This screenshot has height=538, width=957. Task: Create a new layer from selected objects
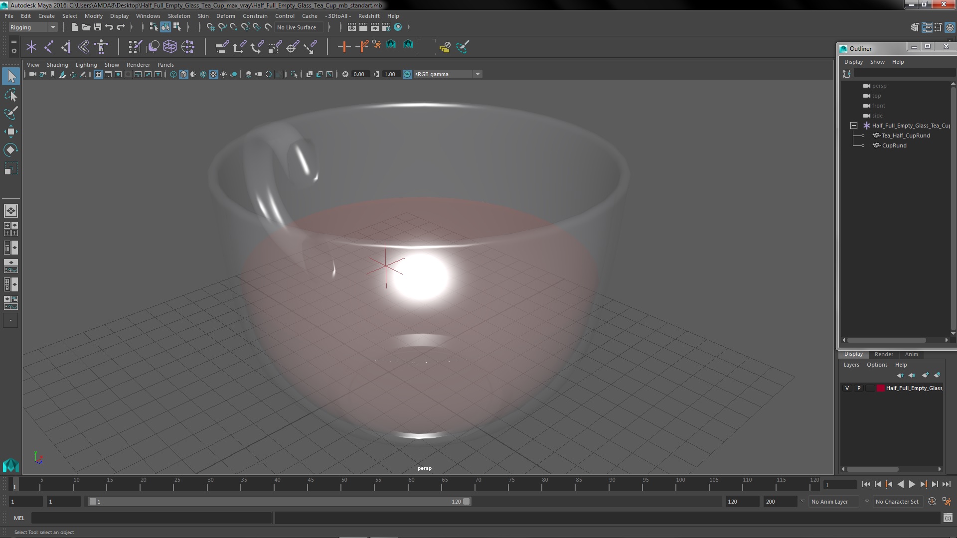[937, 375]
